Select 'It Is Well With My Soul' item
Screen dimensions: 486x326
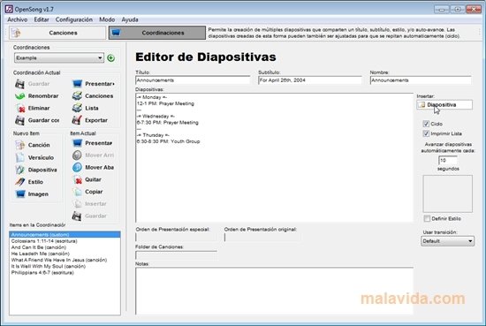(x=65, y=266)
